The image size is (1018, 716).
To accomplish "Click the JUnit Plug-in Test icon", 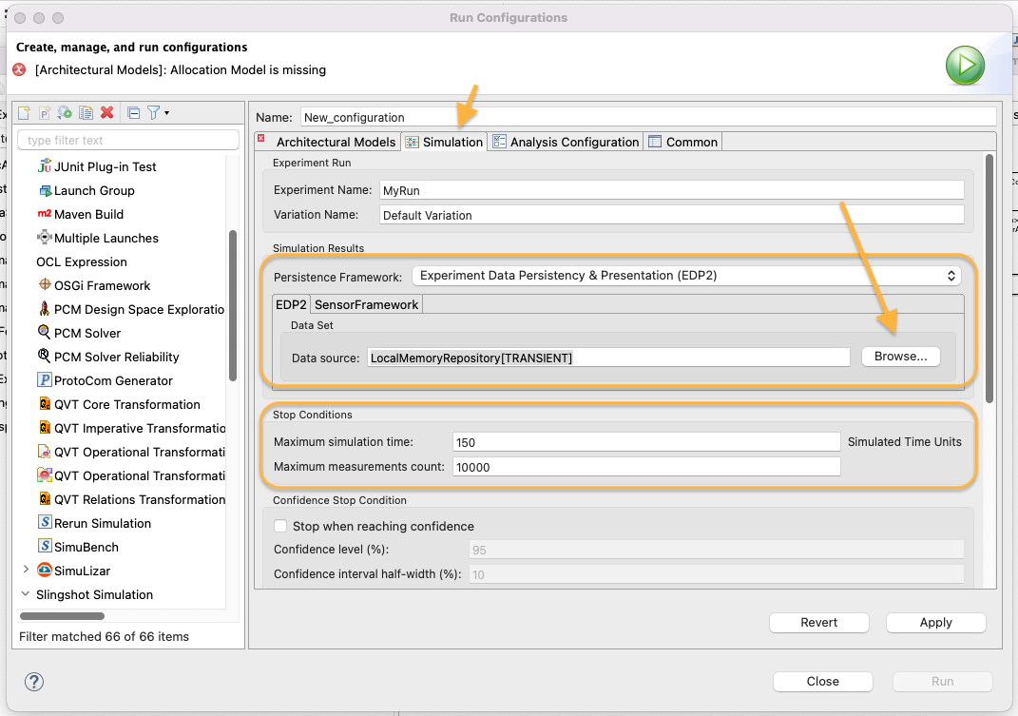I will point(44,166).
